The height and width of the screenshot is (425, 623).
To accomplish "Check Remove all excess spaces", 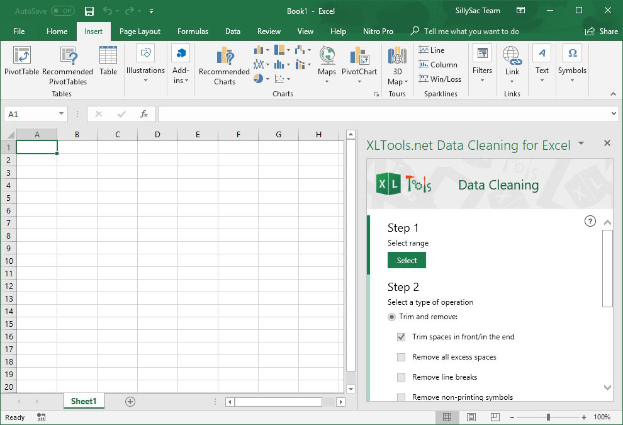I will (x=401, y=357).
